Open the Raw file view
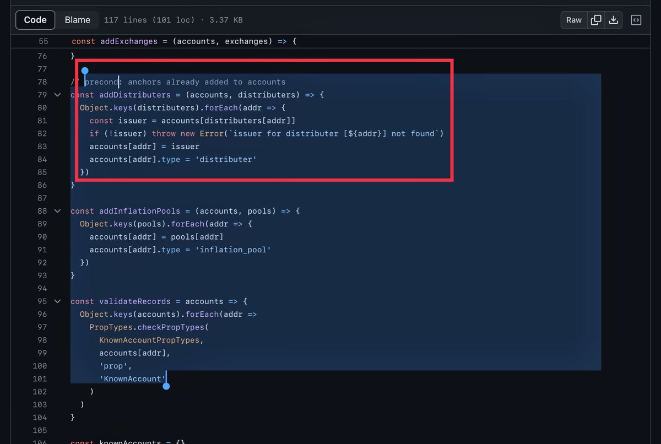 pos(574,20)
